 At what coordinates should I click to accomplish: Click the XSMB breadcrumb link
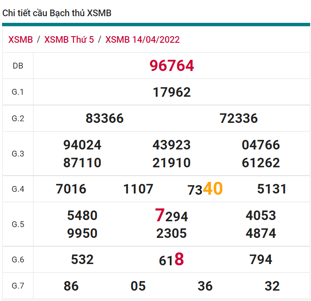pyautogui.click(x=20, y=39)
